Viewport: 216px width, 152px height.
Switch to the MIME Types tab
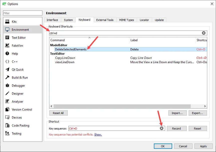(127, 20)
